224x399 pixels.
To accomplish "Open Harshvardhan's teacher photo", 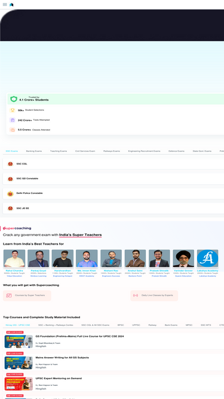I will point(63,258).
